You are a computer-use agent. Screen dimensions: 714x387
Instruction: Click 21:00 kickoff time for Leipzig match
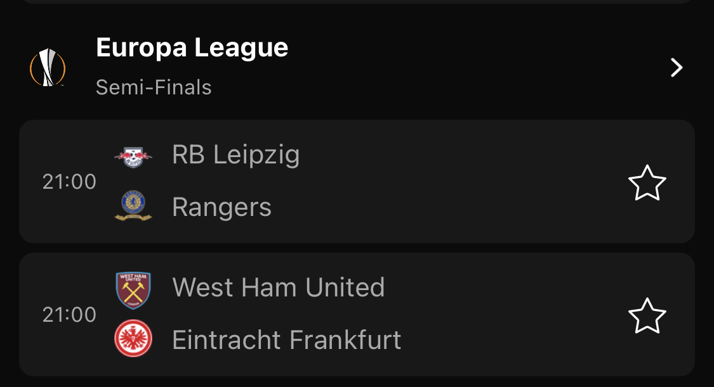point(69,182)
